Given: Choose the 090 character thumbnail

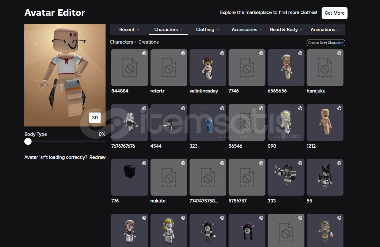Looking at the screenshot, I should [x=286, y=122].
